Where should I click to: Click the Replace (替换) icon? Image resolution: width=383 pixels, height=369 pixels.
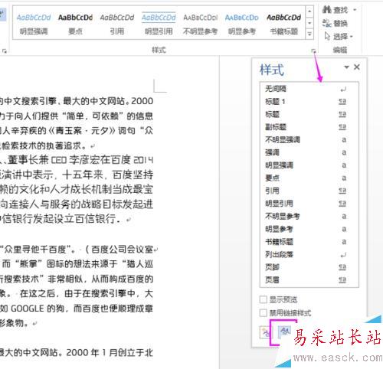coord(326,23)
